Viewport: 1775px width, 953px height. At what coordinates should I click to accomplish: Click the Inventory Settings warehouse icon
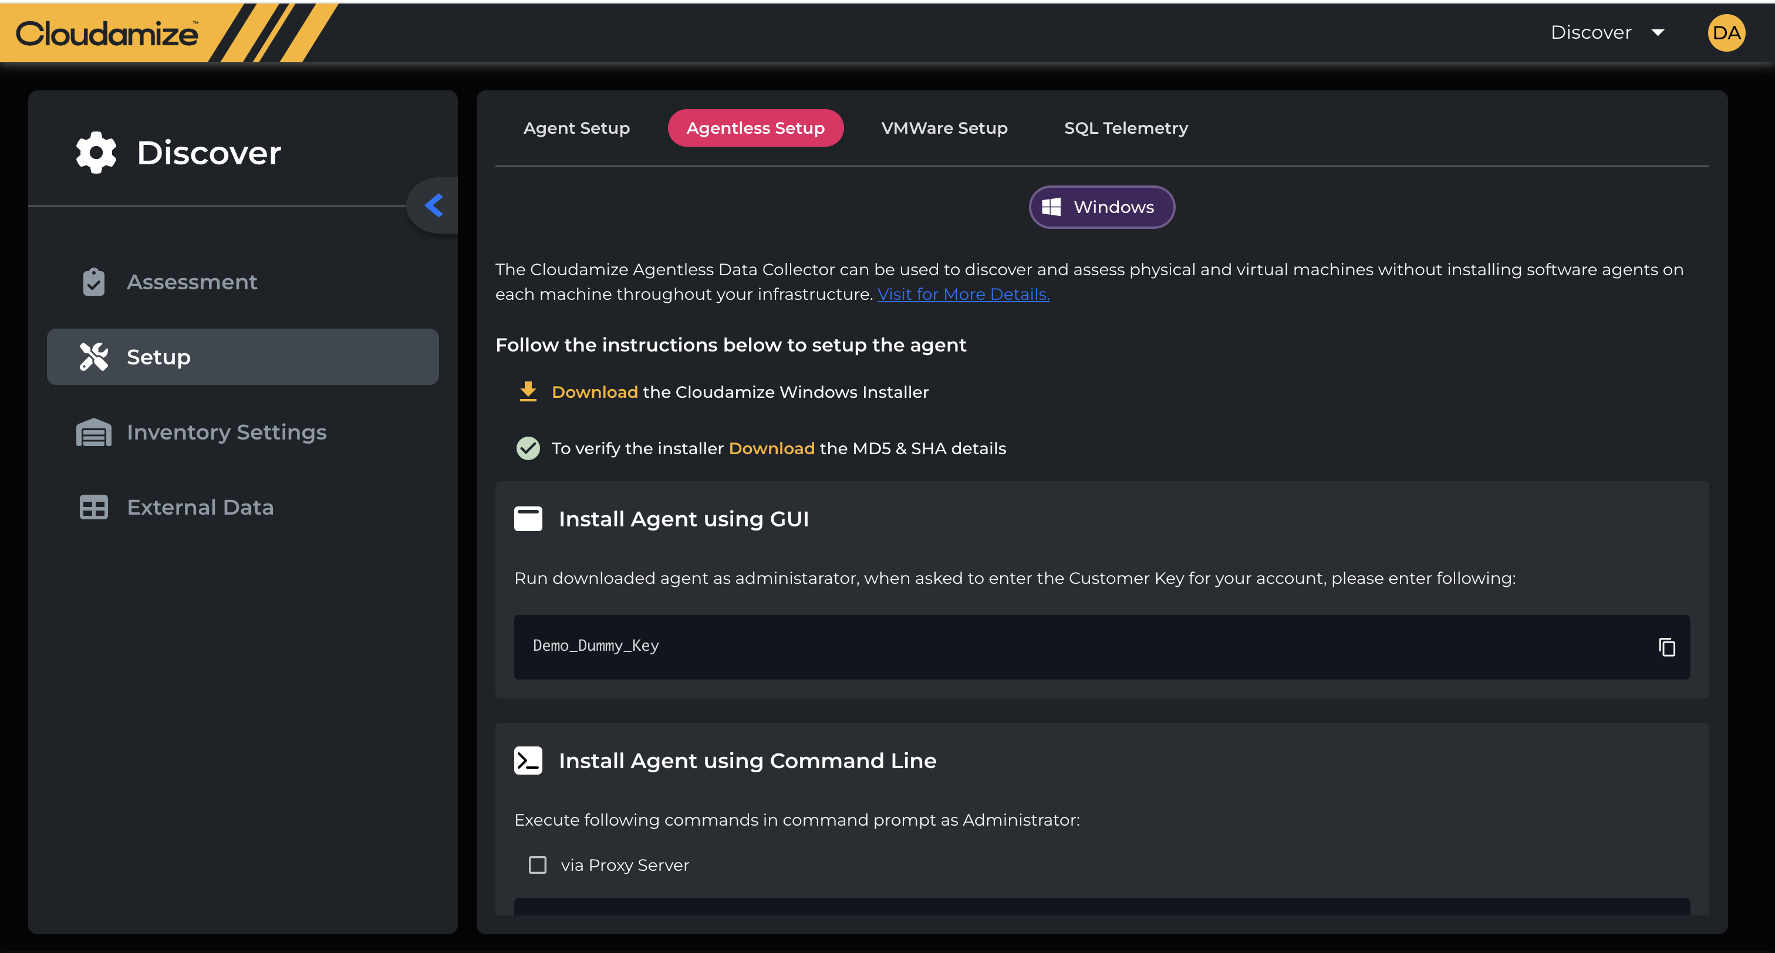[x=94, y=432]
